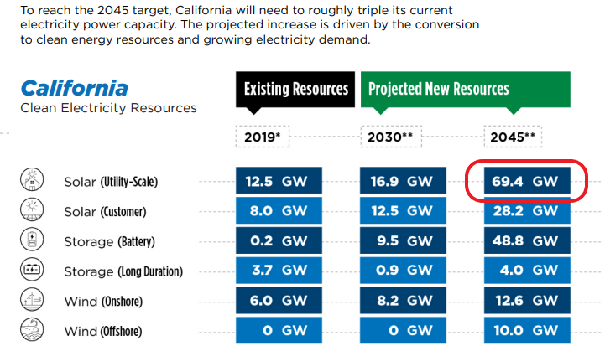Click the 2030** year label
Viewport: 605px width, 346px height.
click(x=390, y=137)
